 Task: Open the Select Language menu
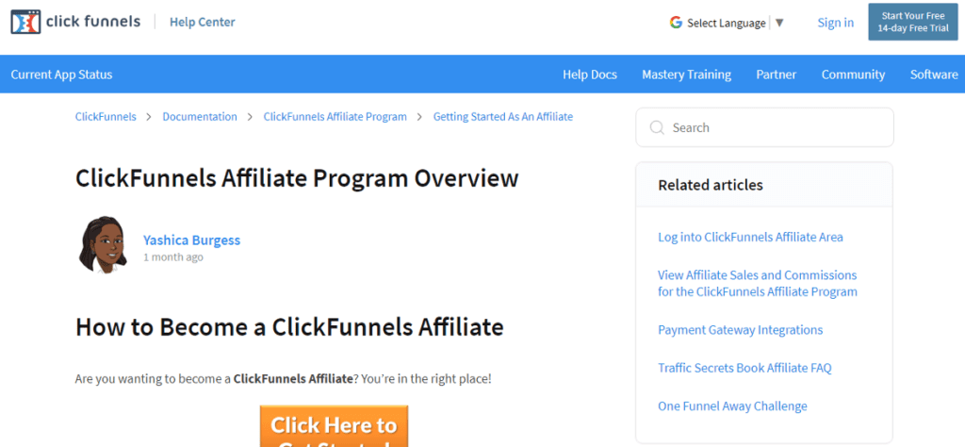(x=727, y=23)
